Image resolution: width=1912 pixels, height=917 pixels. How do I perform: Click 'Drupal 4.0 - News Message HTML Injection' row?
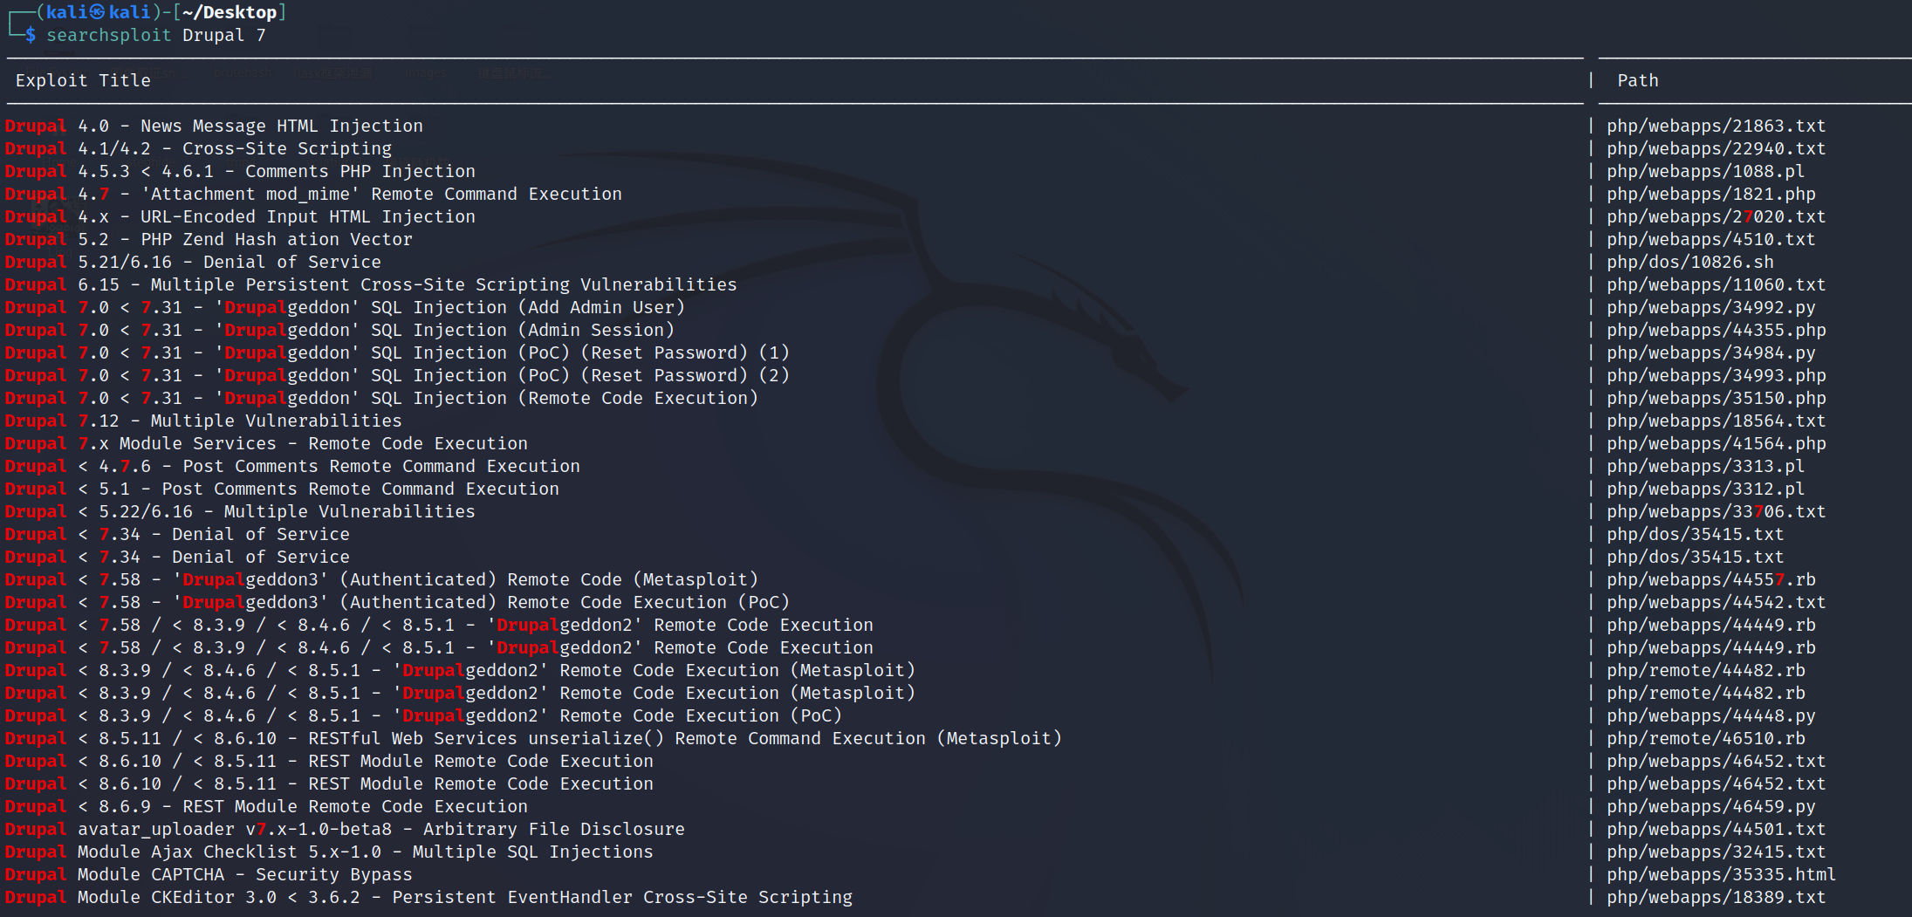pyautogui.click(x=214, y=126)
